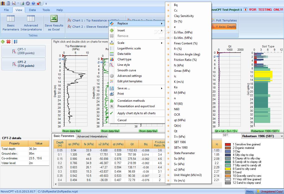This screenshot has width=284, height=194.
Task: Click the Edit plot templates icon
Action: (112, 81)
